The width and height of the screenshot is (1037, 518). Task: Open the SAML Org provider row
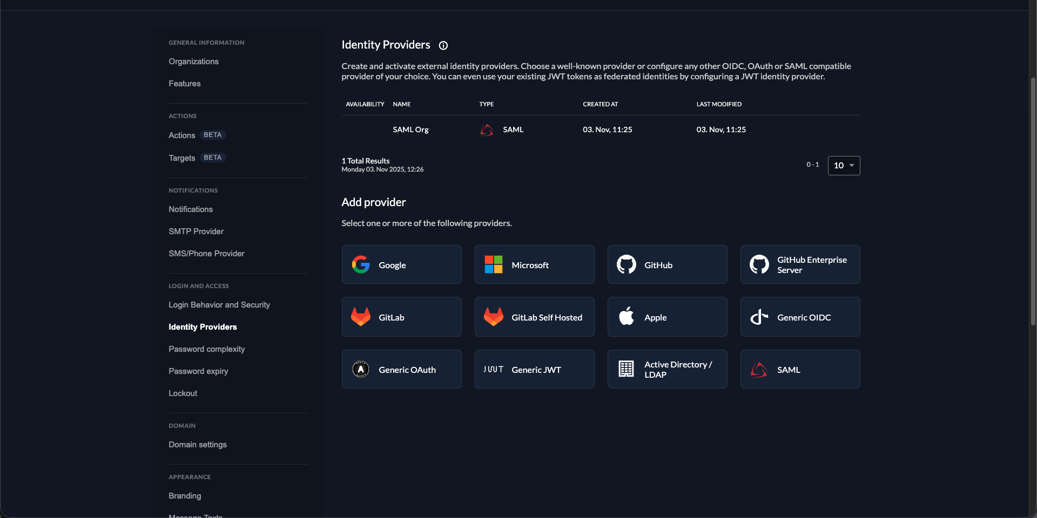601,129
